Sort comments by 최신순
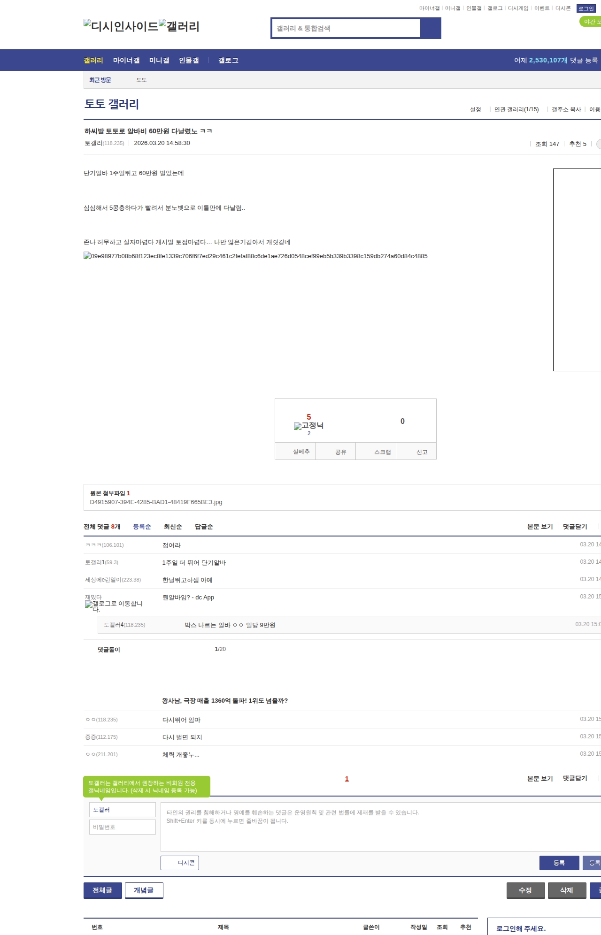Image resolution: width=601 pixels, height=935 pixels. pyautogui.click(x=173, y=527)
